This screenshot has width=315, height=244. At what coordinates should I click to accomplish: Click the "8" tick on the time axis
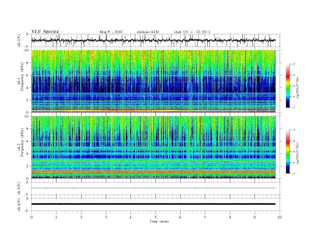point(230,217)
